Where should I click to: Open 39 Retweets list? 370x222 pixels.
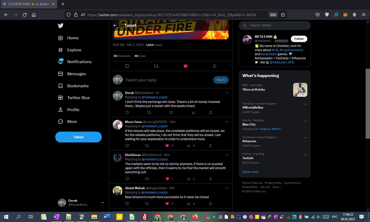(122, 56)
